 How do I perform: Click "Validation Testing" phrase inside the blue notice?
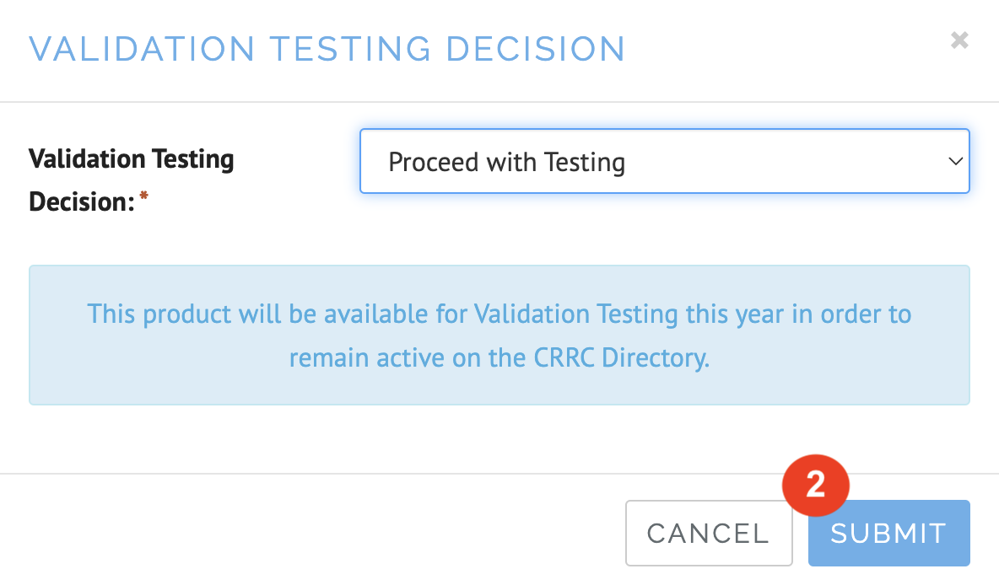(x=575, y=314)
